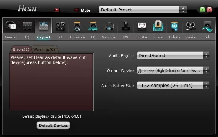Toggle the red power indicator next to Hear
Image resolution: width=218 pixels, height=137 pixels.
(57, 10)
